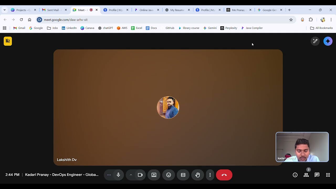
Task: Open the chatGPT bookmark
Action: pyautogui.click(x=106, y=28)
